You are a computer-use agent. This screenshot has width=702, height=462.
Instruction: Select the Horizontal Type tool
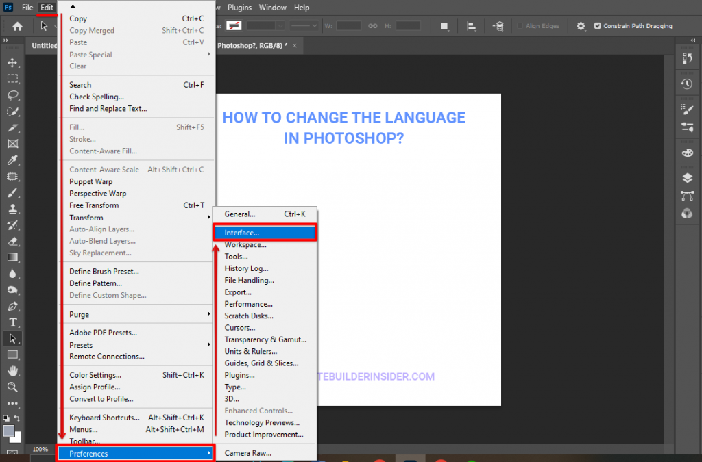point(12,322)
